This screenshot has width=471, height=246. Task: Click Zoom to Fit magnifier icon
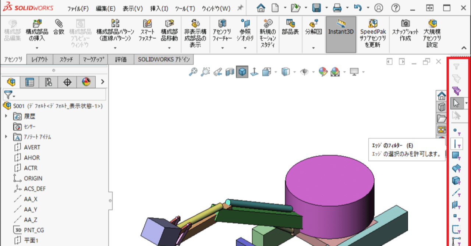pos(193,72)
